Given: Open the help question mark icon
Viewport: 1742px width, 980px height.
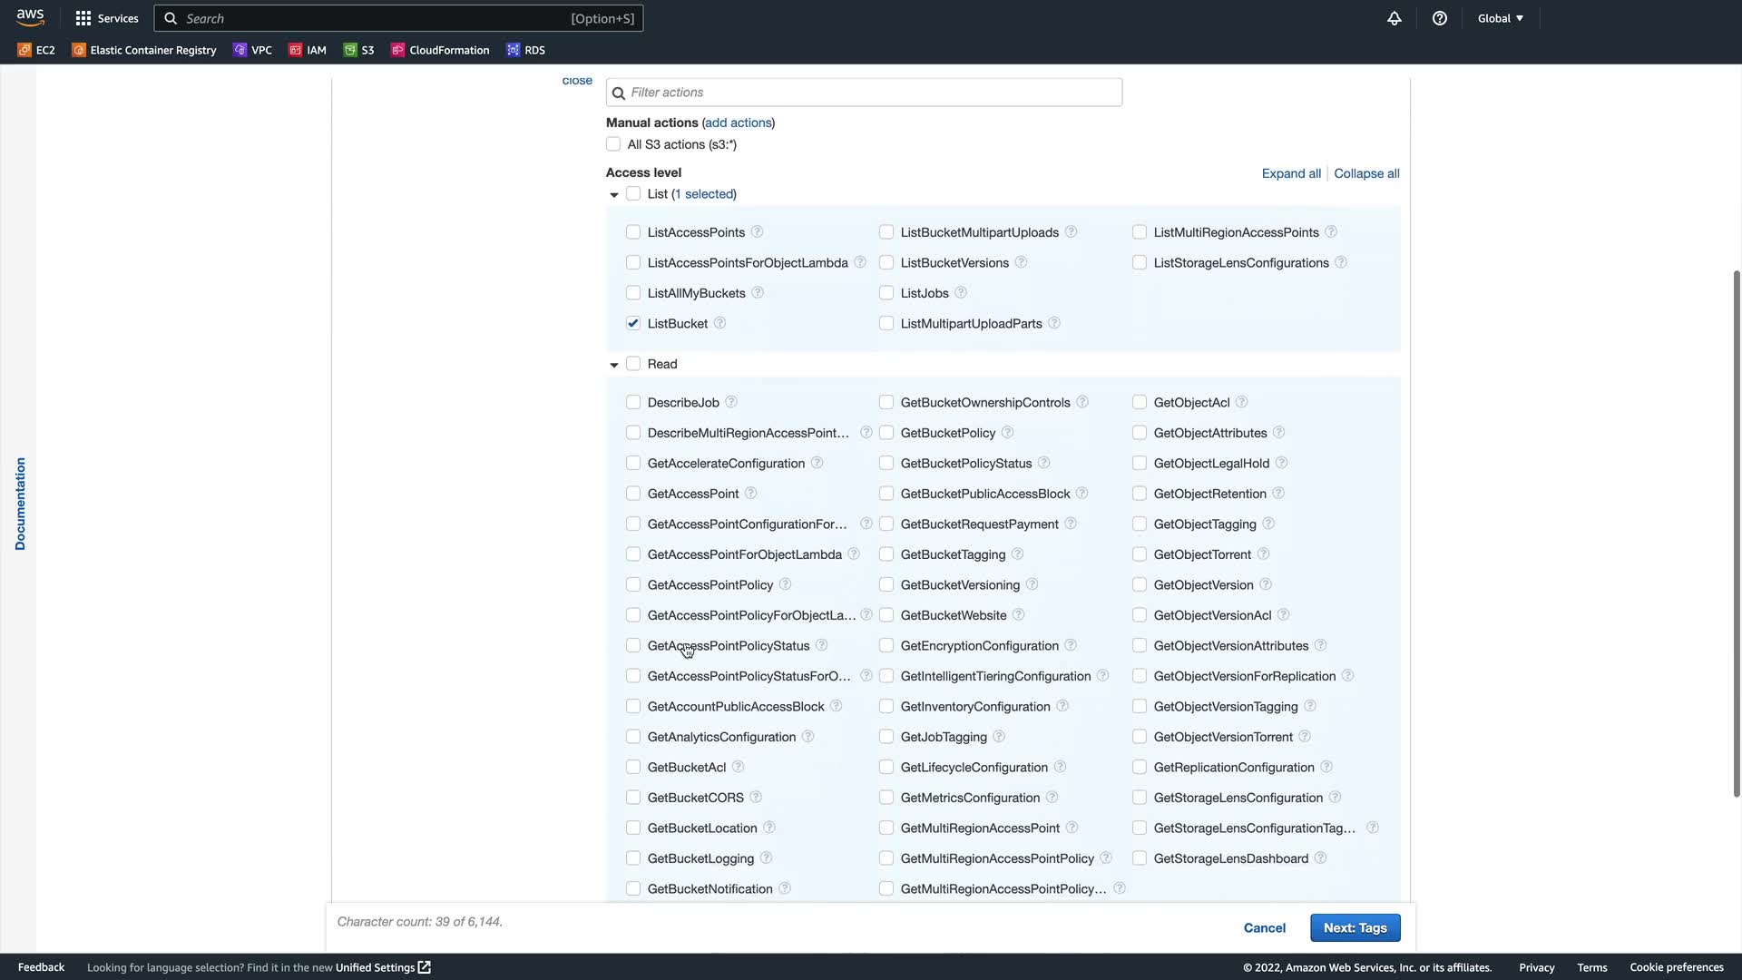Looking at the screenshot, I should pyautogui.click(x=1439, y=18).
